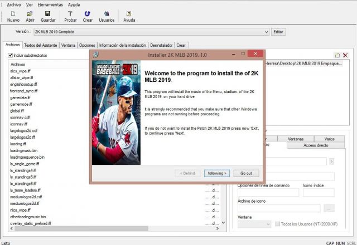Select file englishbootup.iff

point(23,84)
